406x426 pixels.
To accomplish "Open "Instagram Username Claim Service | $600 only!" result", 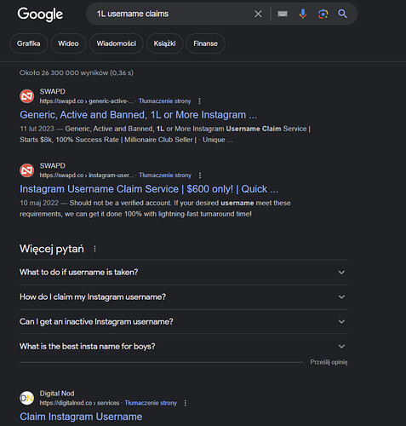I will point(149,189).
